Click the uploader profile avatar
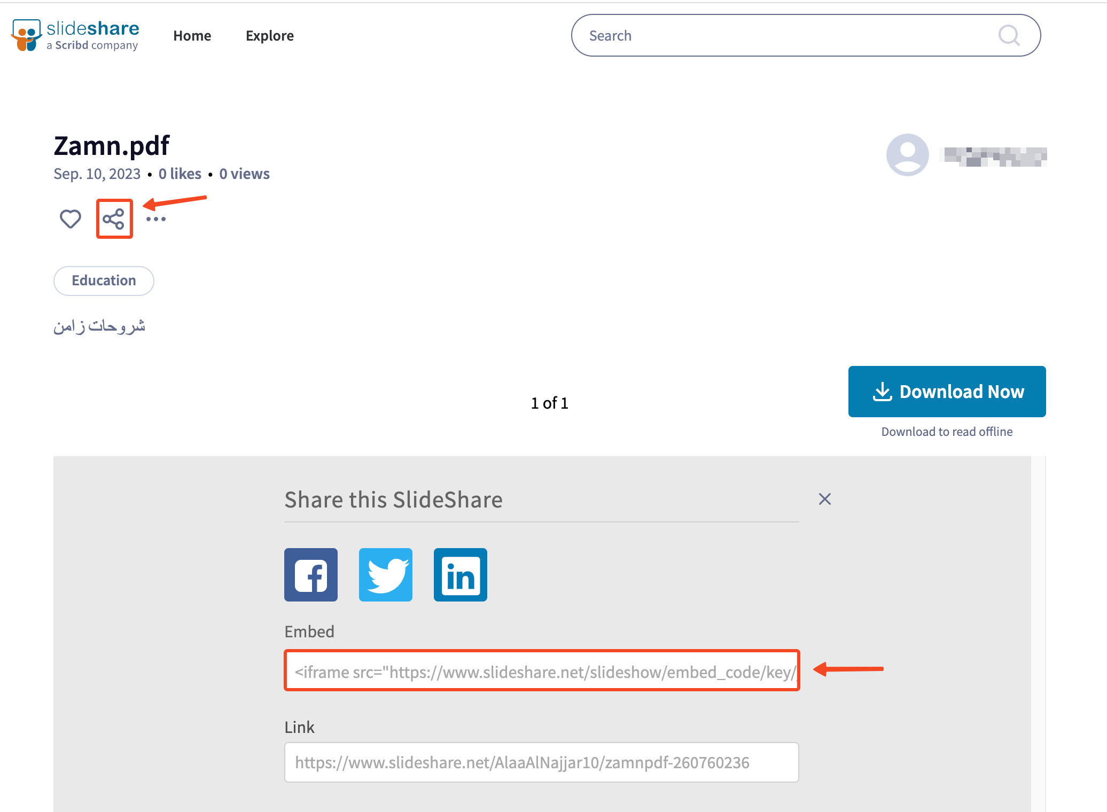 (x=907, y=155)
